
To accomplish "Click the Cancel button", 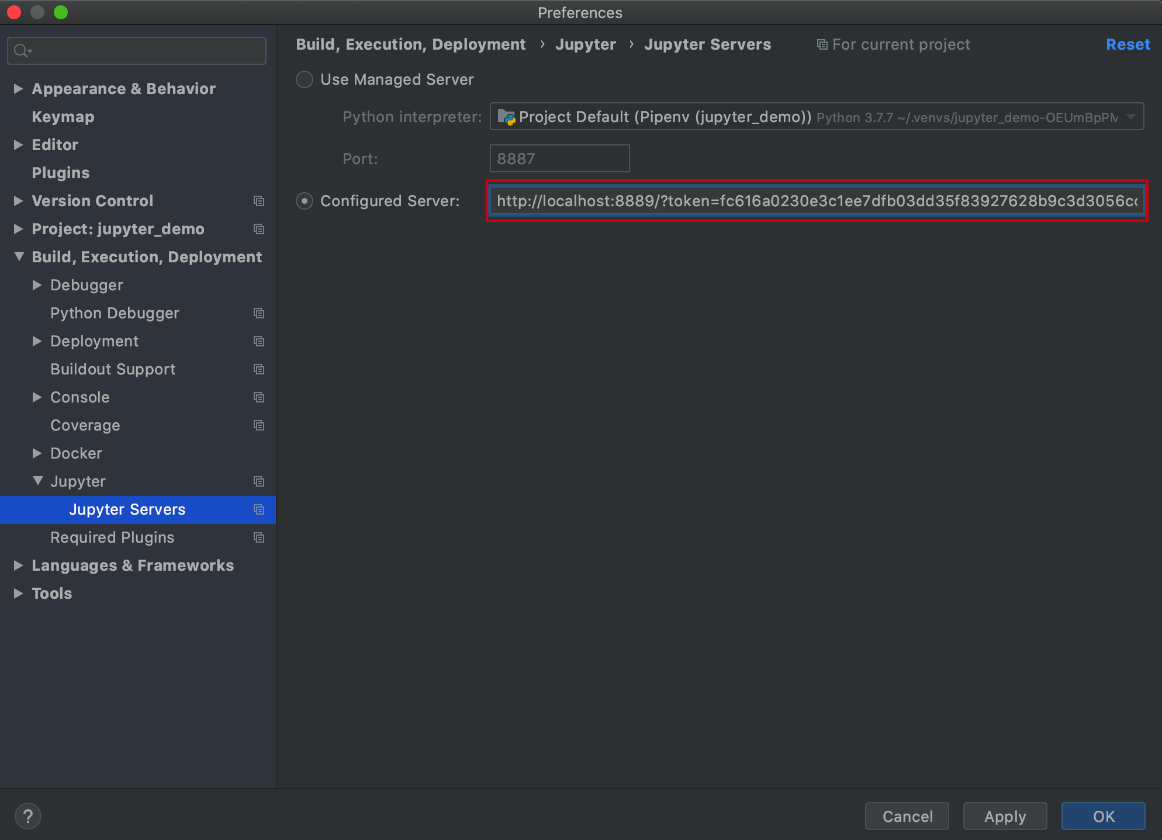I will tap(907, 816).
